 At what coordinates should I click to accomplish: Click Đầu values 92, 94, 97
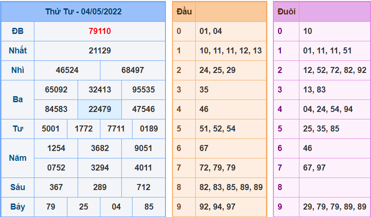[218, 207]
